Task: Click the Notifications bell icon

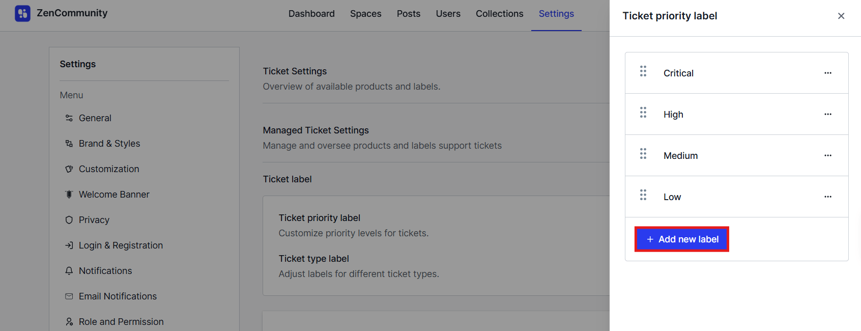Action: (69, 271)
